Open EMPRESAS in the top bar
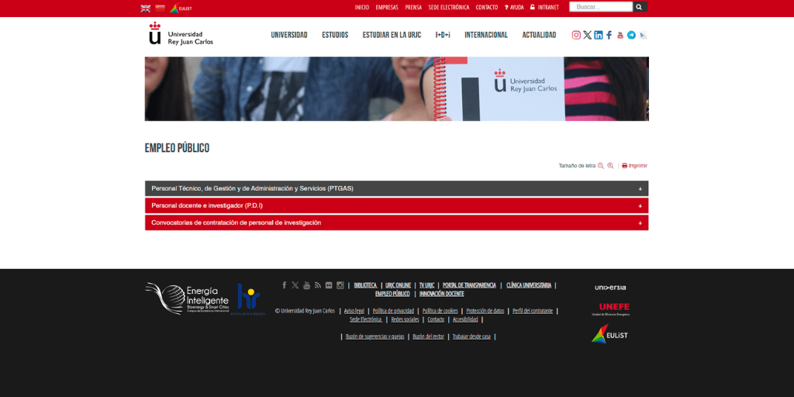This screenshot has width=794, height=397. [387, 8]
